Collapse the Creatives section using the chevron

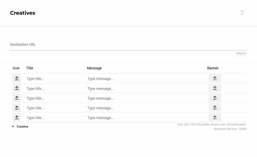tap(242, 13)
